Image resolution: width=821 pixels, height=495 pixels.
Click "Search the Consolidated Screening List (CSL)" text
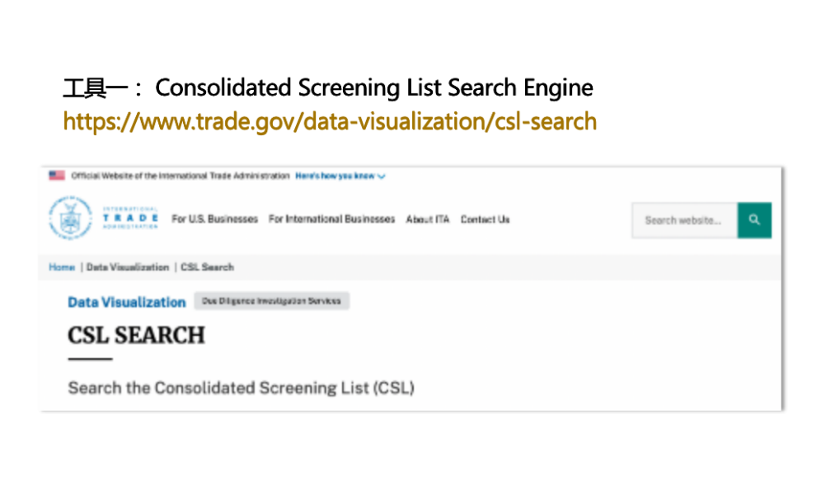(x=241, y=388)
